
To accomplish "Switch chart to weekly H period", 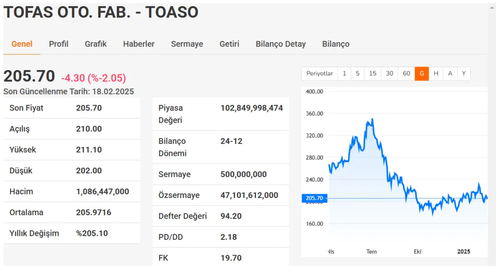I will 436,74.
